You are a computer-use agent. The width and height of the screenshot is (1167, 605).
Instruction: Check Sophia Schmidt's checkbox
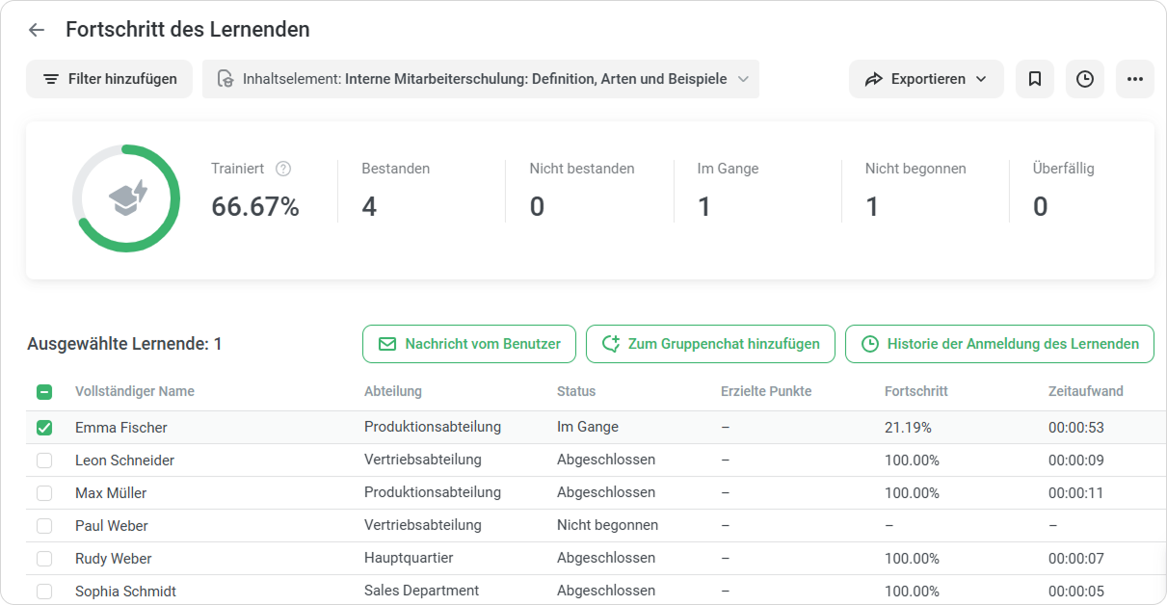coord(44,592)
